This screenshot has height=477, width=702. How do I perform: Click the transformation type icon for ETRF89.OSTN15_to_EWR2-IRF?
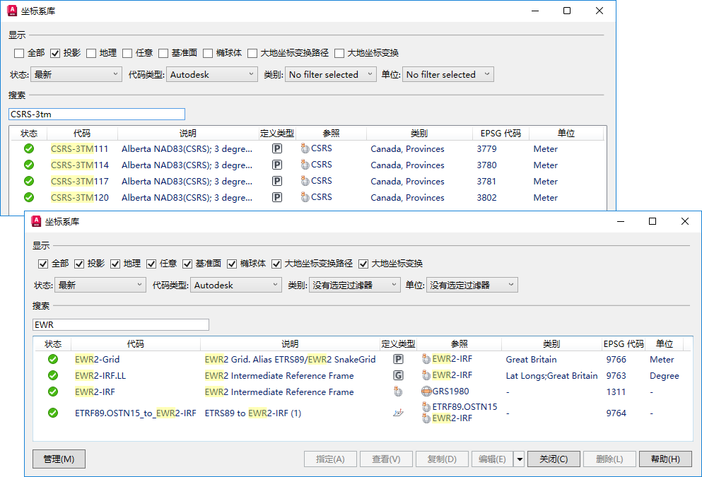click(398, 413)
